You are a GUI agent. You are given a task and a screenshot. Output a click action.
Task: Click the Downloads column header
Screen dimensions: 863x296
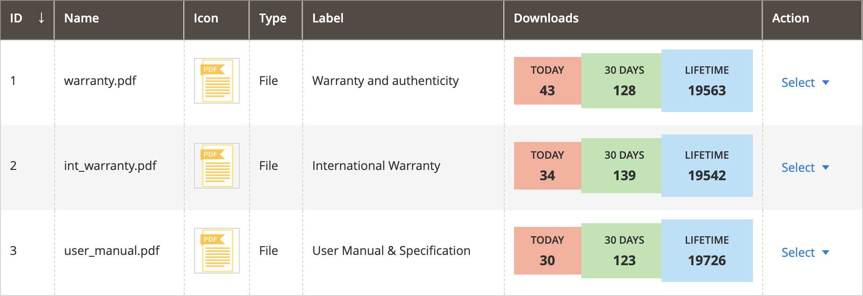click(546, 18)
